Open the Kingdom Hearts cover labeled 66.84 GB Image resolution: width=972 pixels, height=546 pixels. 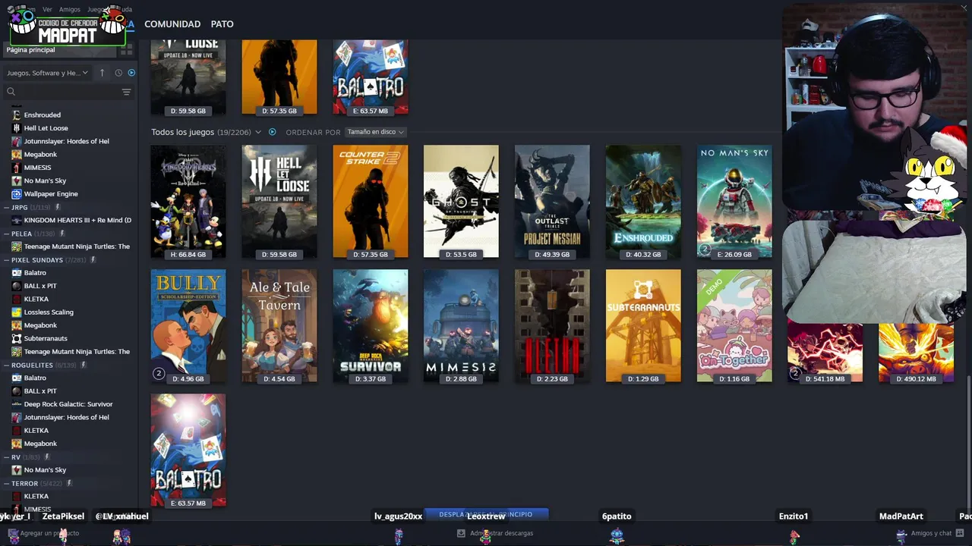click(x=188, y=202)
